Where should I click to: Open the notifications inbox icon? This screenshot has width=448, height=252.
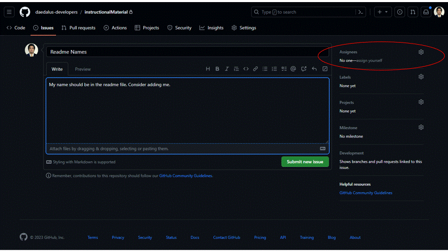click(426, 12)
